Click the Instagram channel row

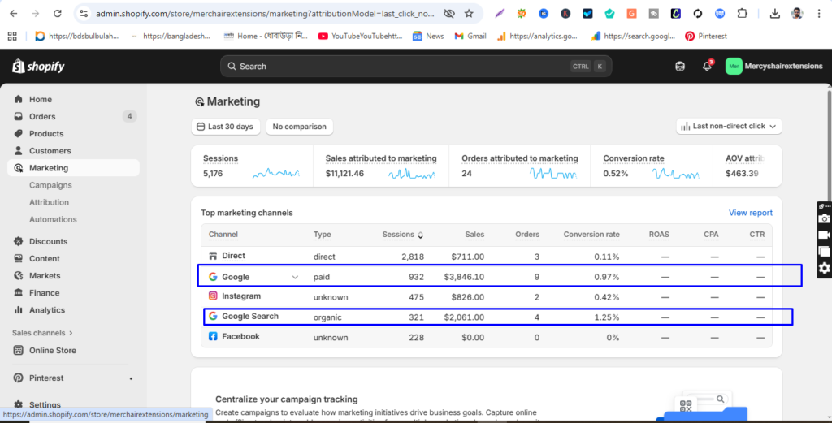(x=487, y=297)
